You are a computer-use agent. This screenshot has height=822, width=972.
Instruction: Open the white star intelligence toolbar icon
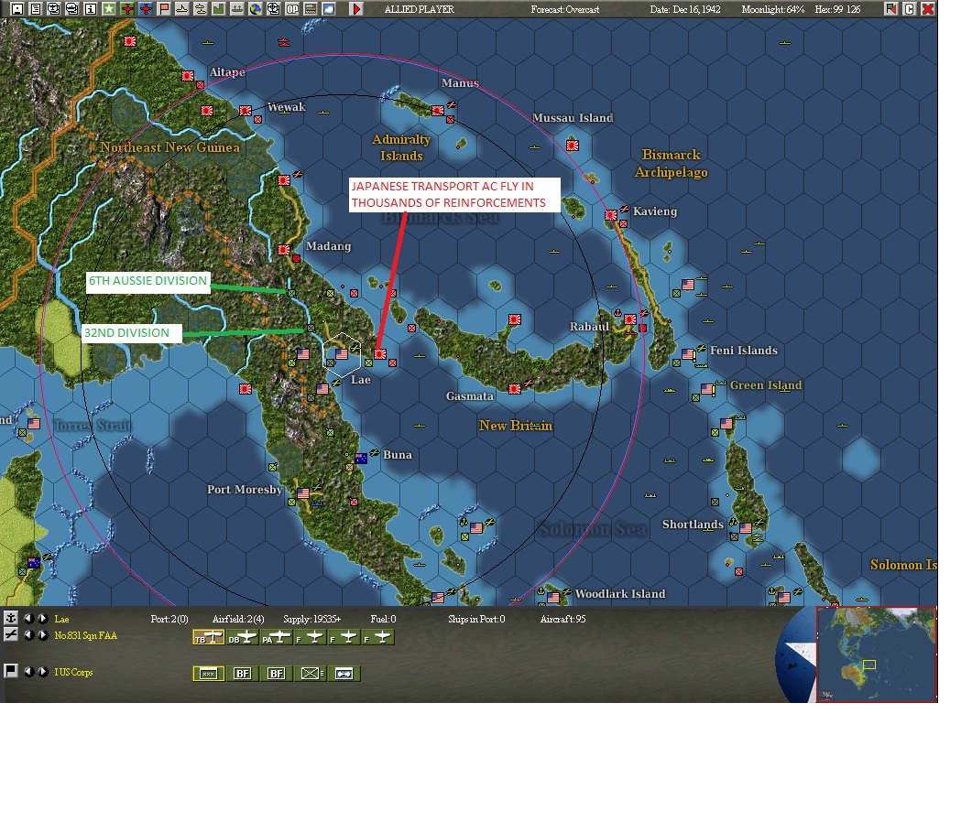[x=109, y=8]
